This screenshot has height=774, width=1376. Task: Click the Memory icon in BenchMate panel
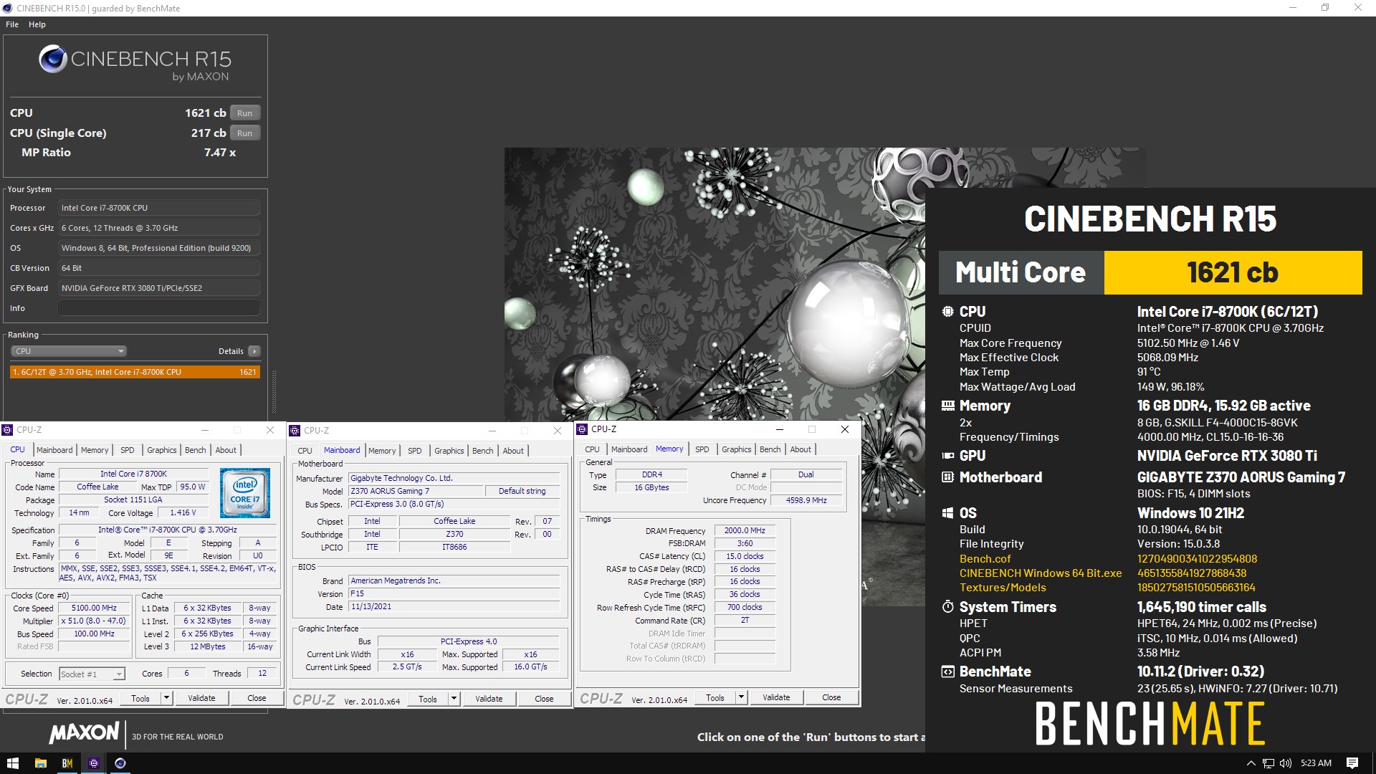tap(947, 406)
